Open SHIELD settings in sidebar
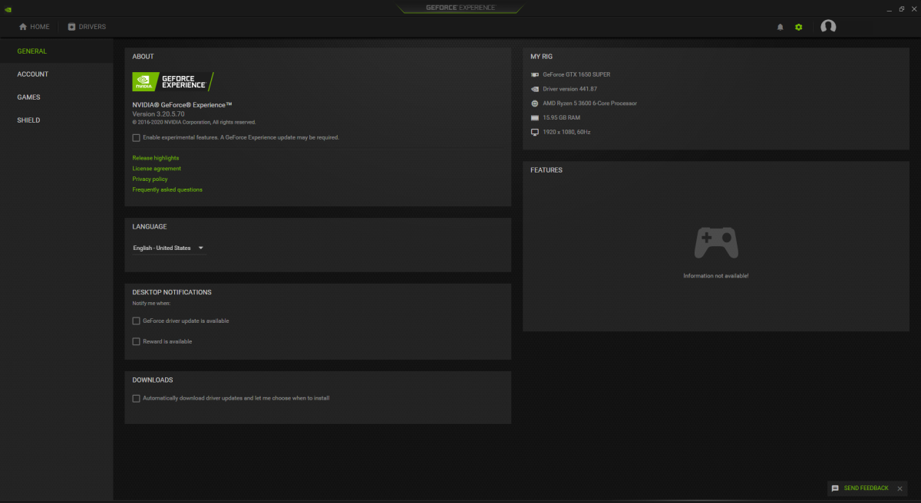Image resolution: width=921 pixels, height=503 pixels. click(x=28, y=120)
